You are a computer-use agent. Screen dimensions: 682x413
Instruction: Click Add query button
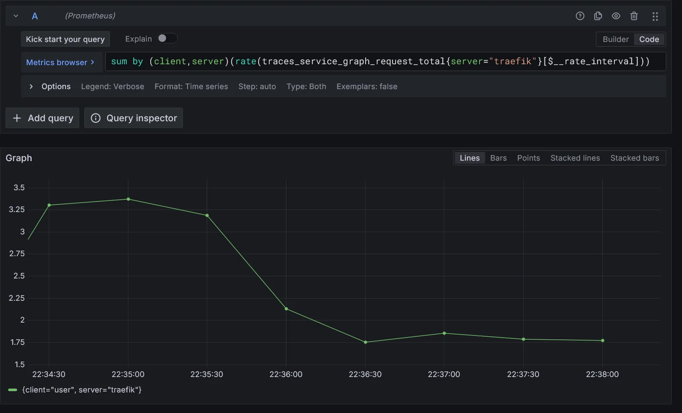tap(42, 118)
